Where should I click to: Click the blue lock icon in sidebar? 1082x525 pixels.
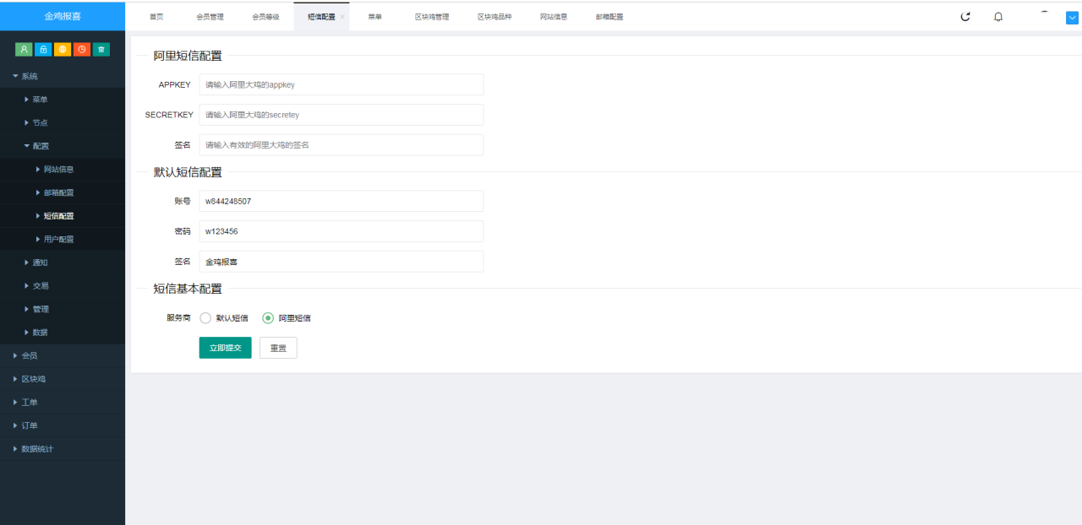point(43,49)
